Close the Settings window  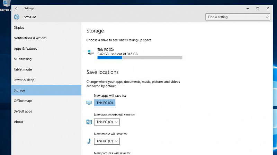[x=268, y=8]
